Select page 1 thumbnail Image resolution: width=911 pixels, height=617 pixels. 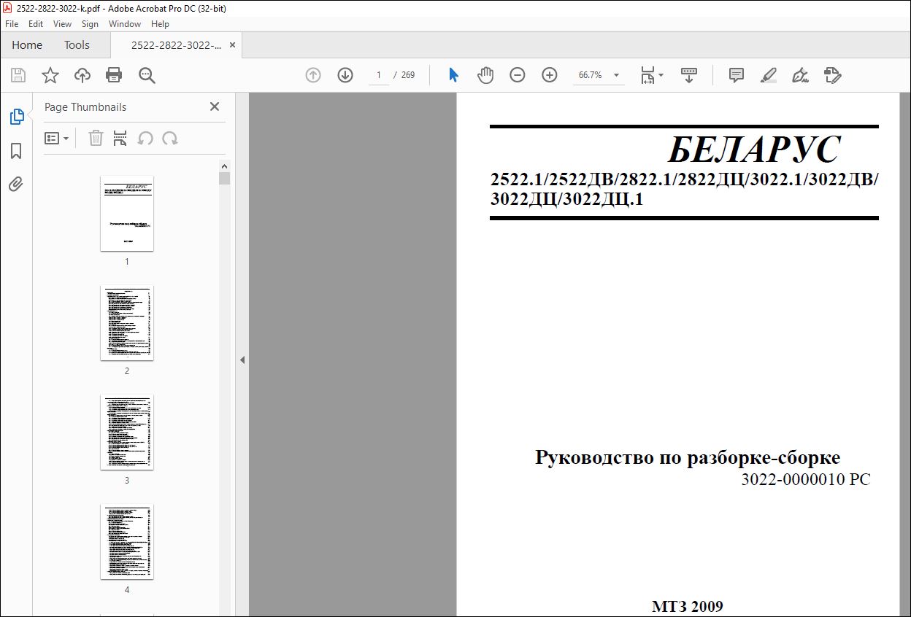(x=127, y=214)
